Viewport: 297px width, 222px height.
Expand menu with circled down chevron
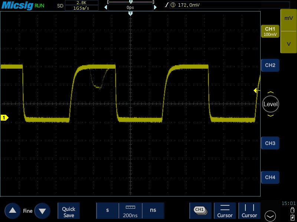tap(270, 215)
